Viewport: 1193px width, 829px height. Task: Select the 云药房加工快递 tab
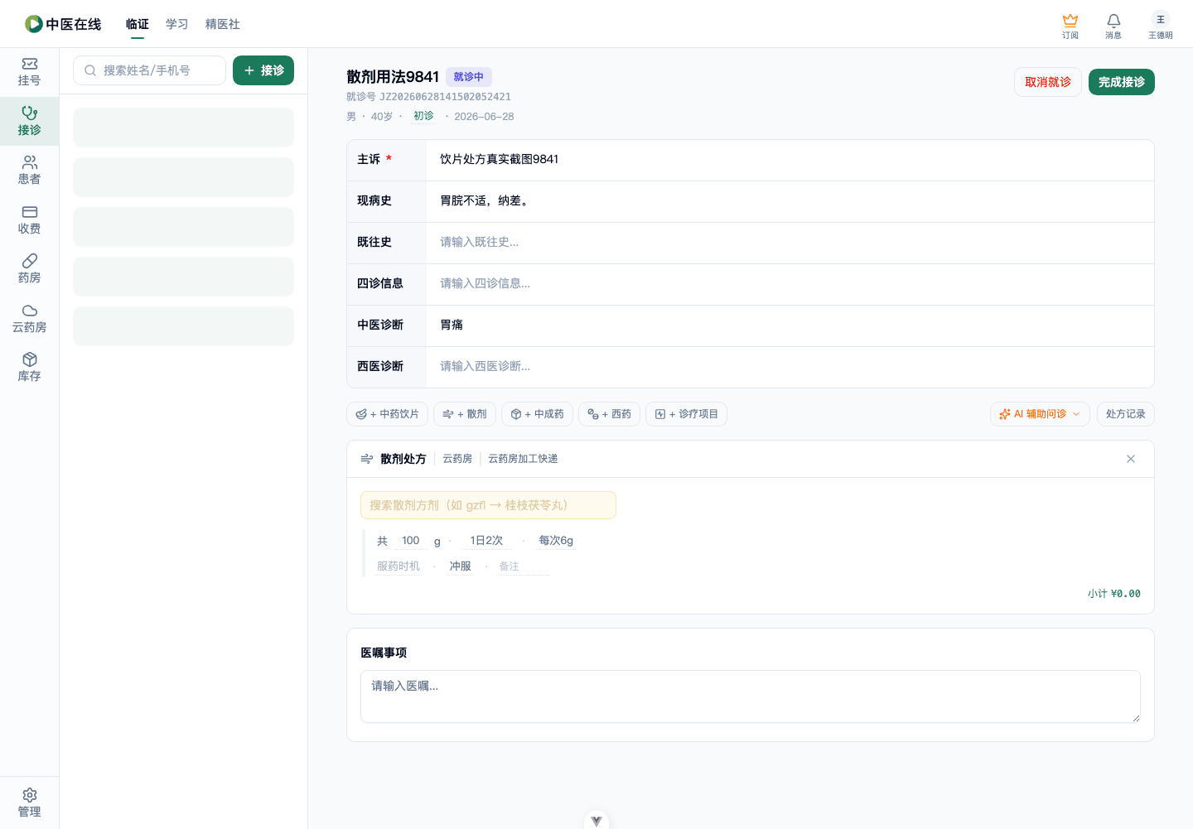[523, 459]
